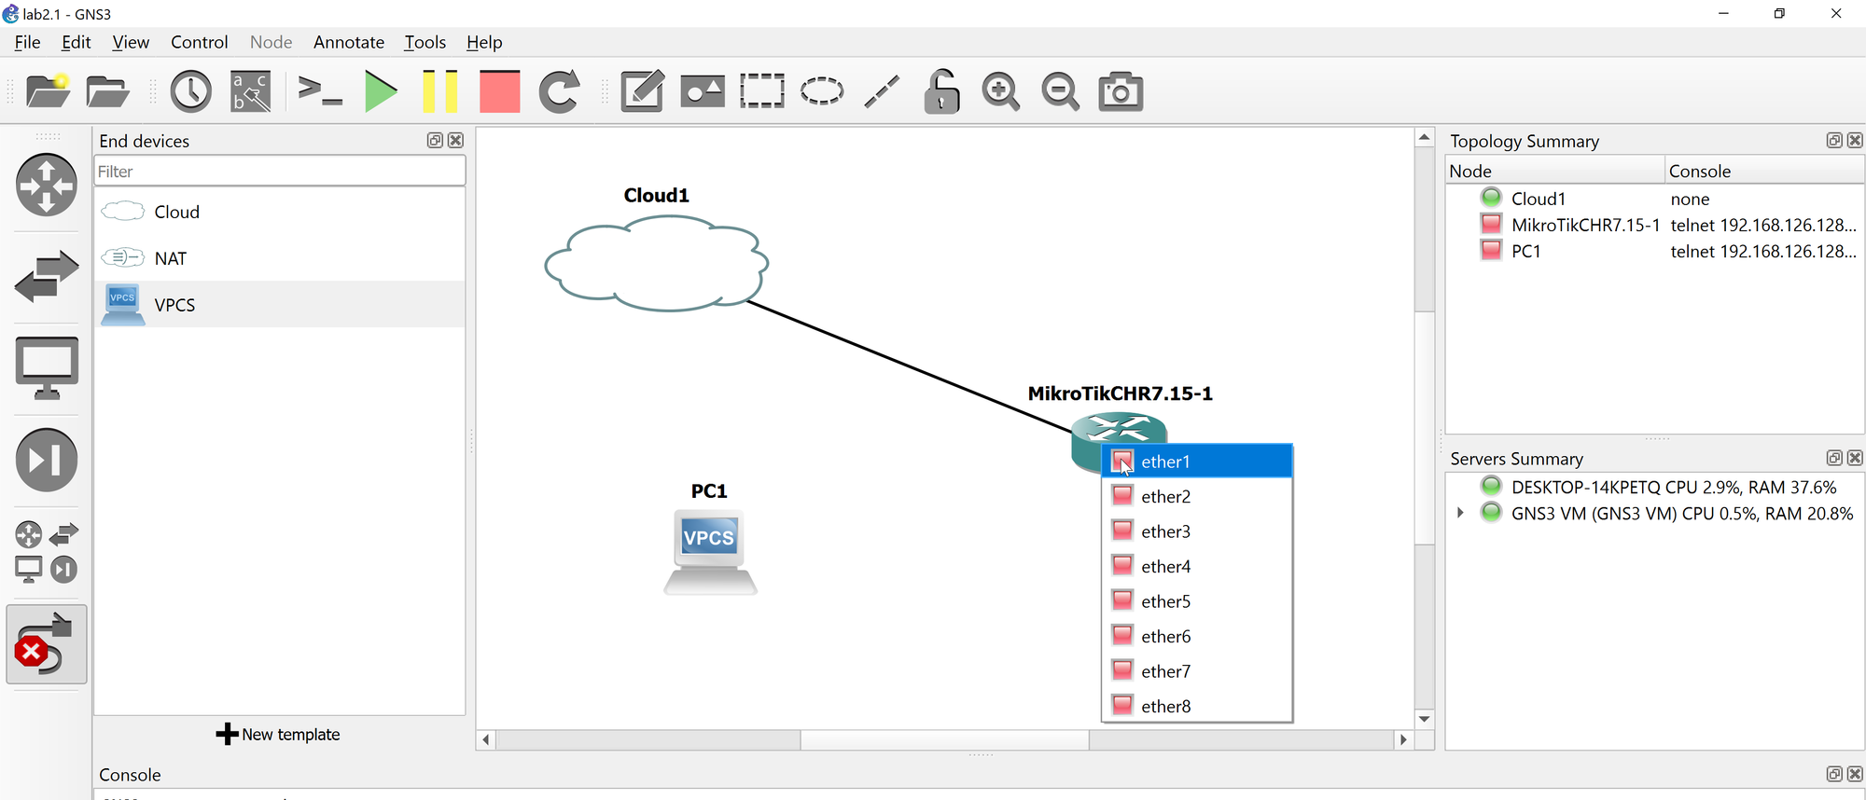Toggle the add a link tool

coord(47,644)
